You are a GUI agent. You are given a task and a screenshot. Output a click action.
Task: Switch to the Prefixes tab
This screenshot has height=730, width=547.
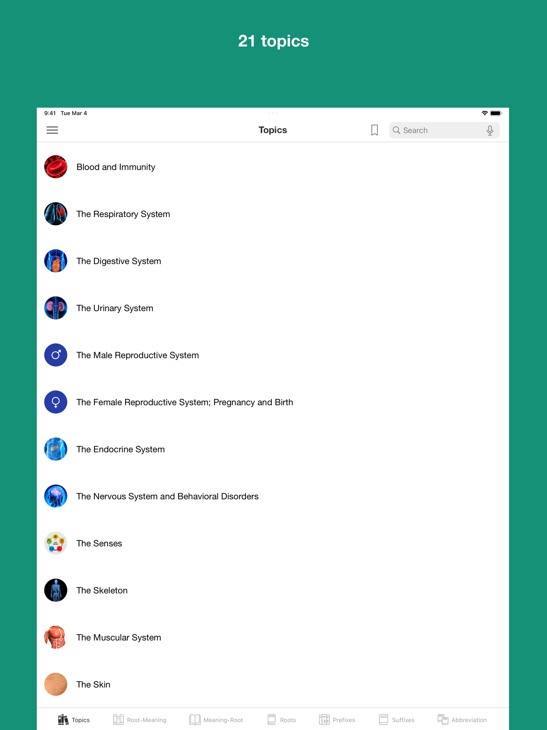(337, 720)
